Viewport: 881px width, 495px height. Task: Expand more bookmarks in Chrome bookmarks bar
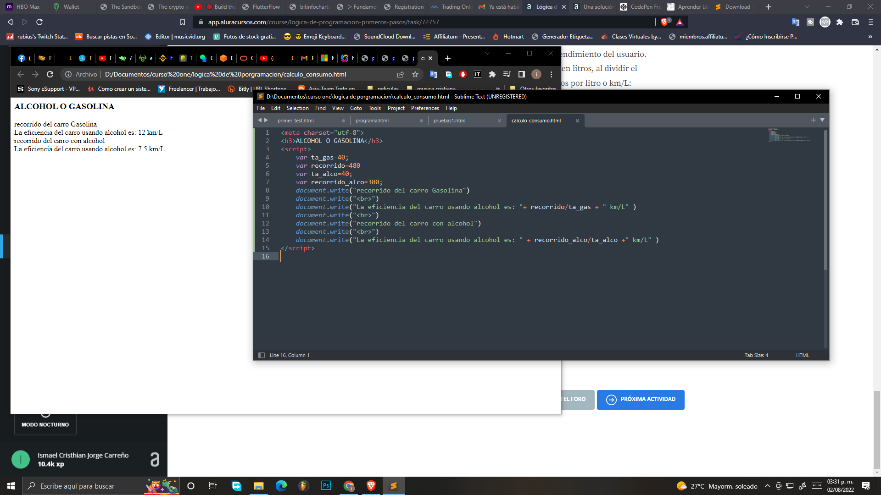(498, 89)
